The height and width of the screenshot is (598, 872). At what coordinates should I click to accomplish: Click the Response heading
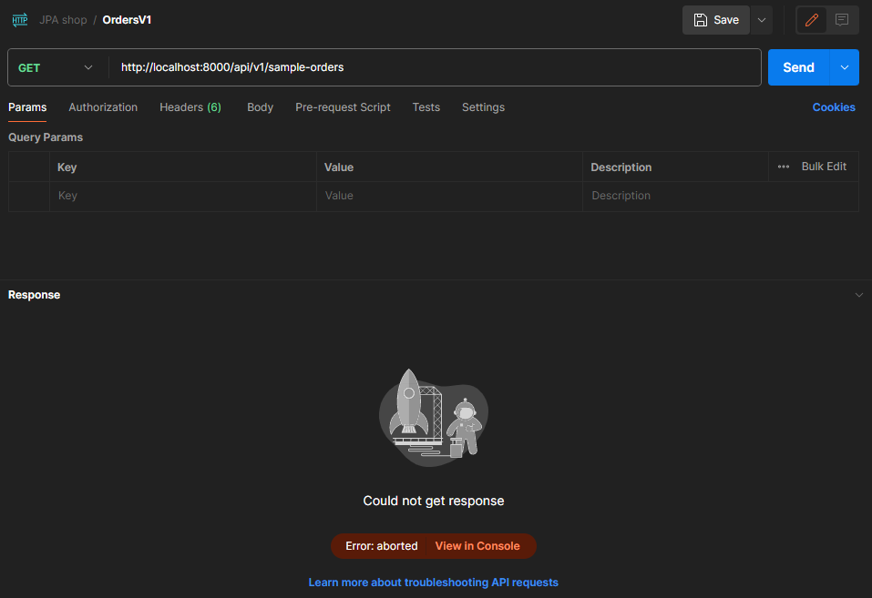(34, 295)
